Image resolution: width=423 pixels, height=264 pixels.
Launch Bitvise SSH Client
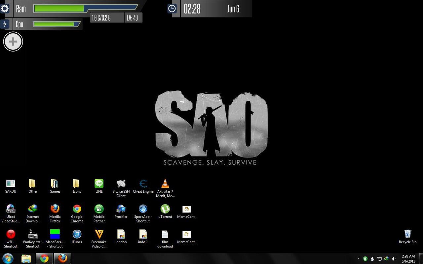[x=121, y=188]
